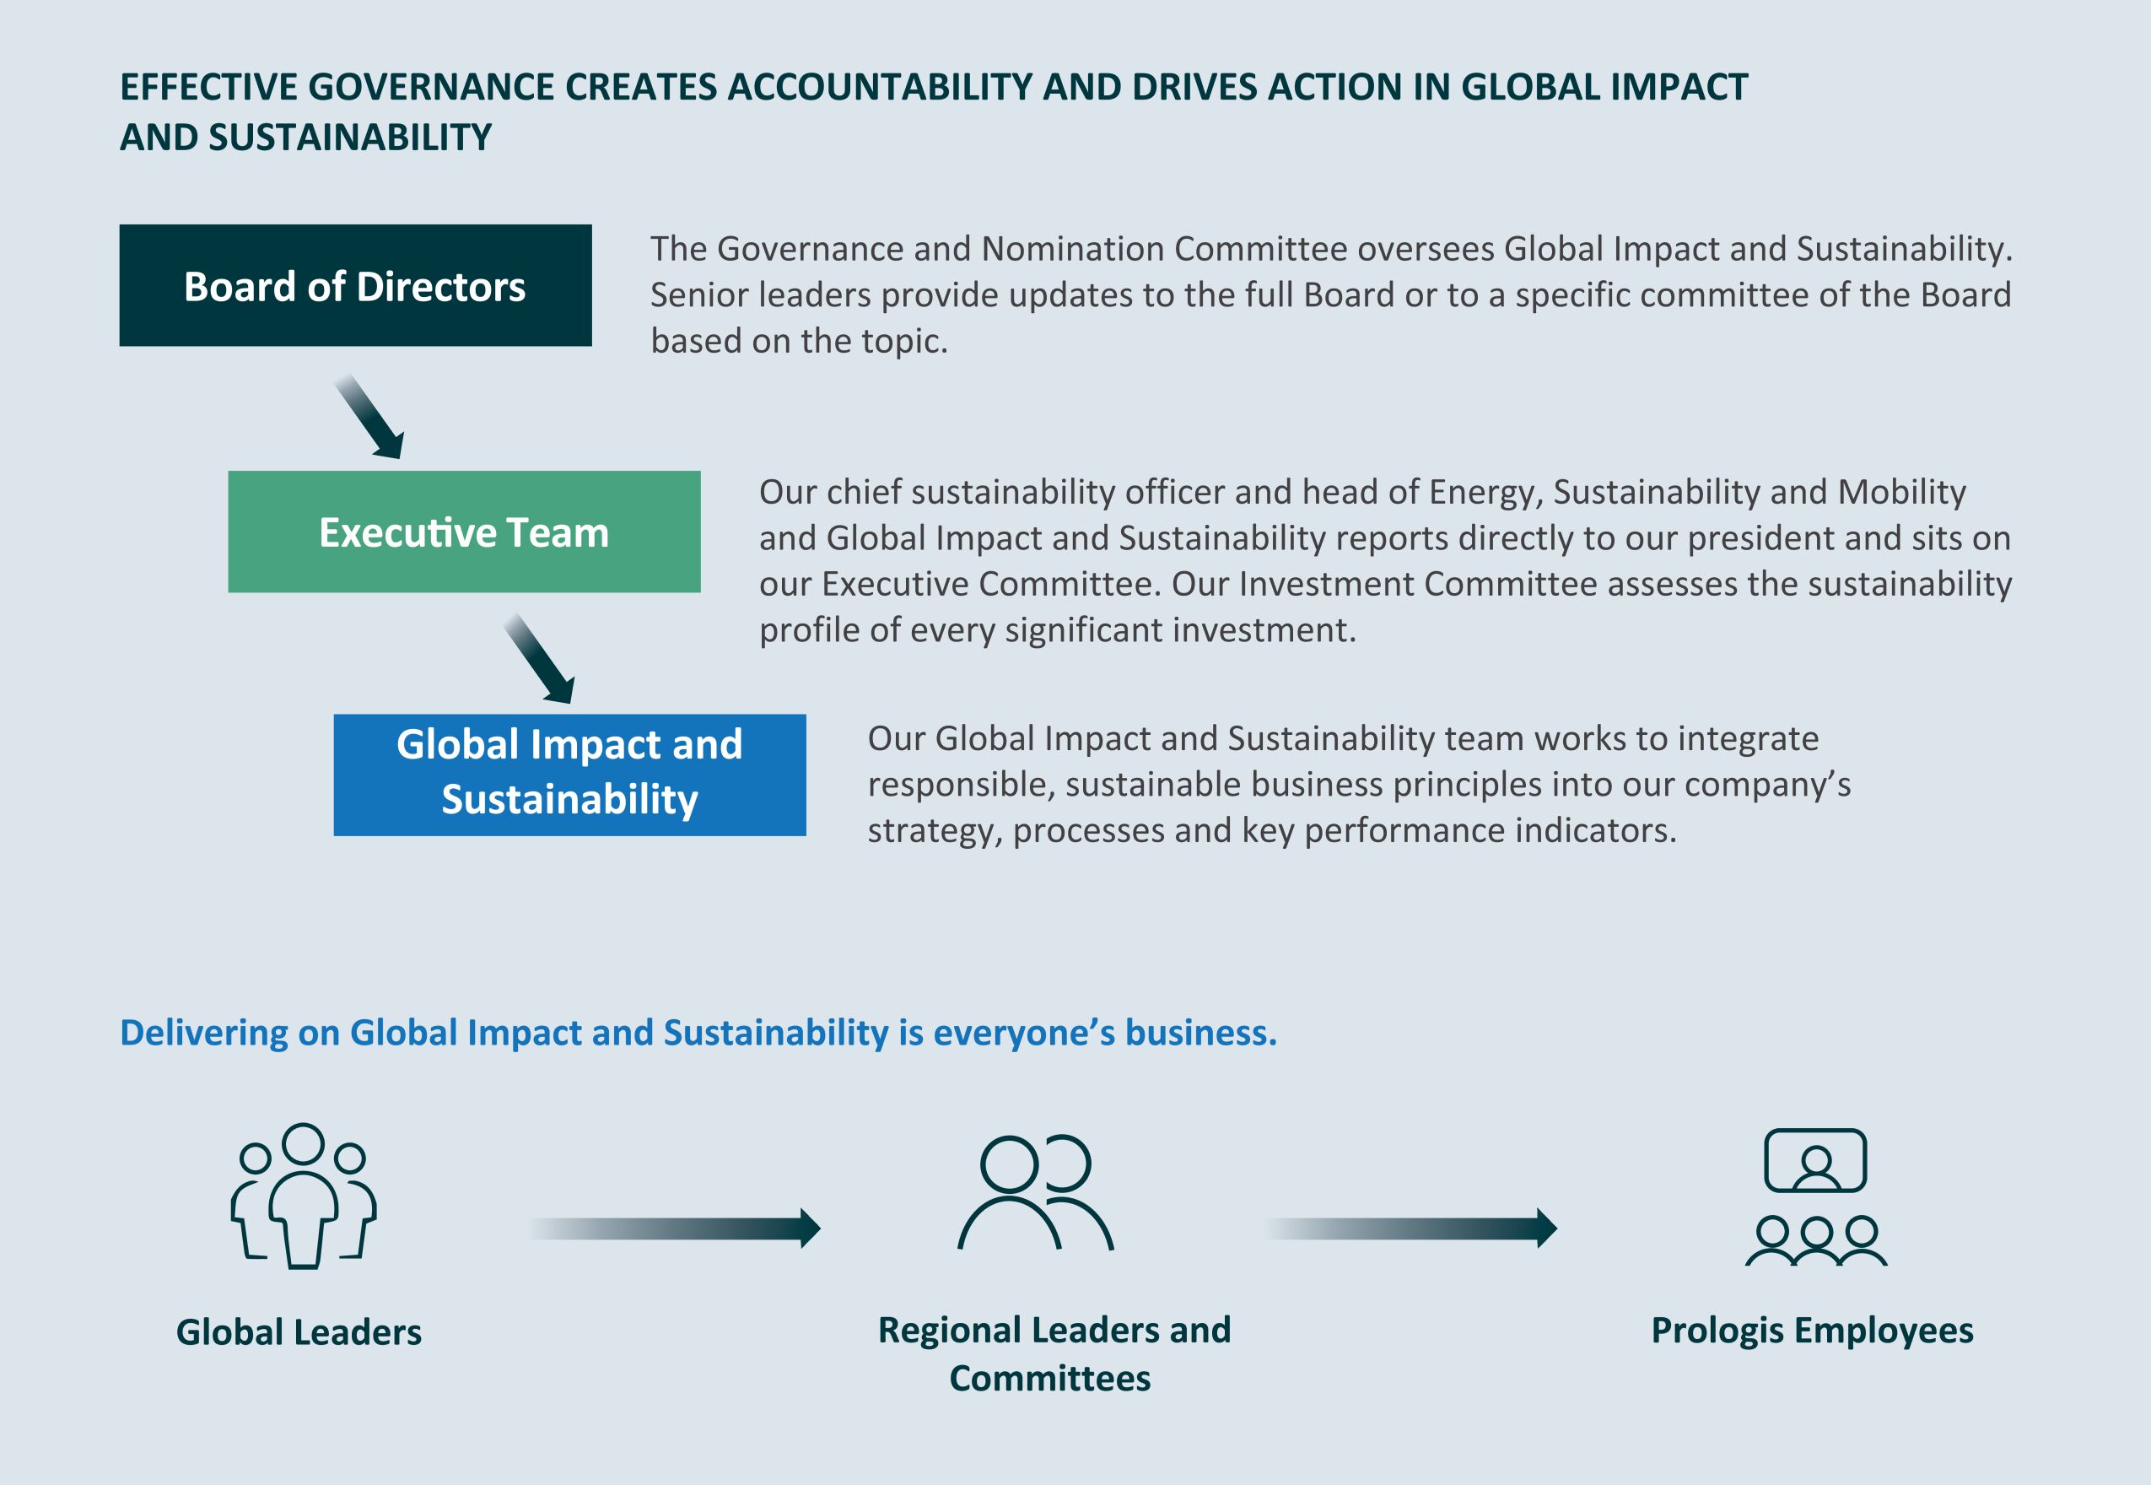This screenshot has width=2151, height=1485.
Task: Click the Global Leaders group icon
Action: click(x=303, y=1196)
